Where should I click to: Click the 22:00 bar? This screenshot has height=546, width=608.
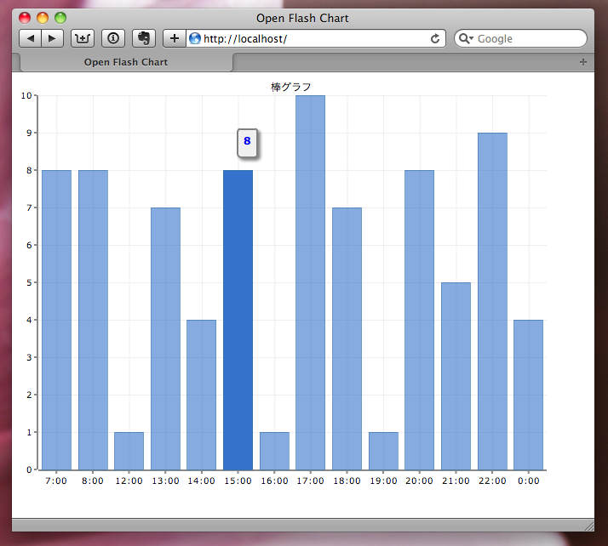click(x=492, y=301)
